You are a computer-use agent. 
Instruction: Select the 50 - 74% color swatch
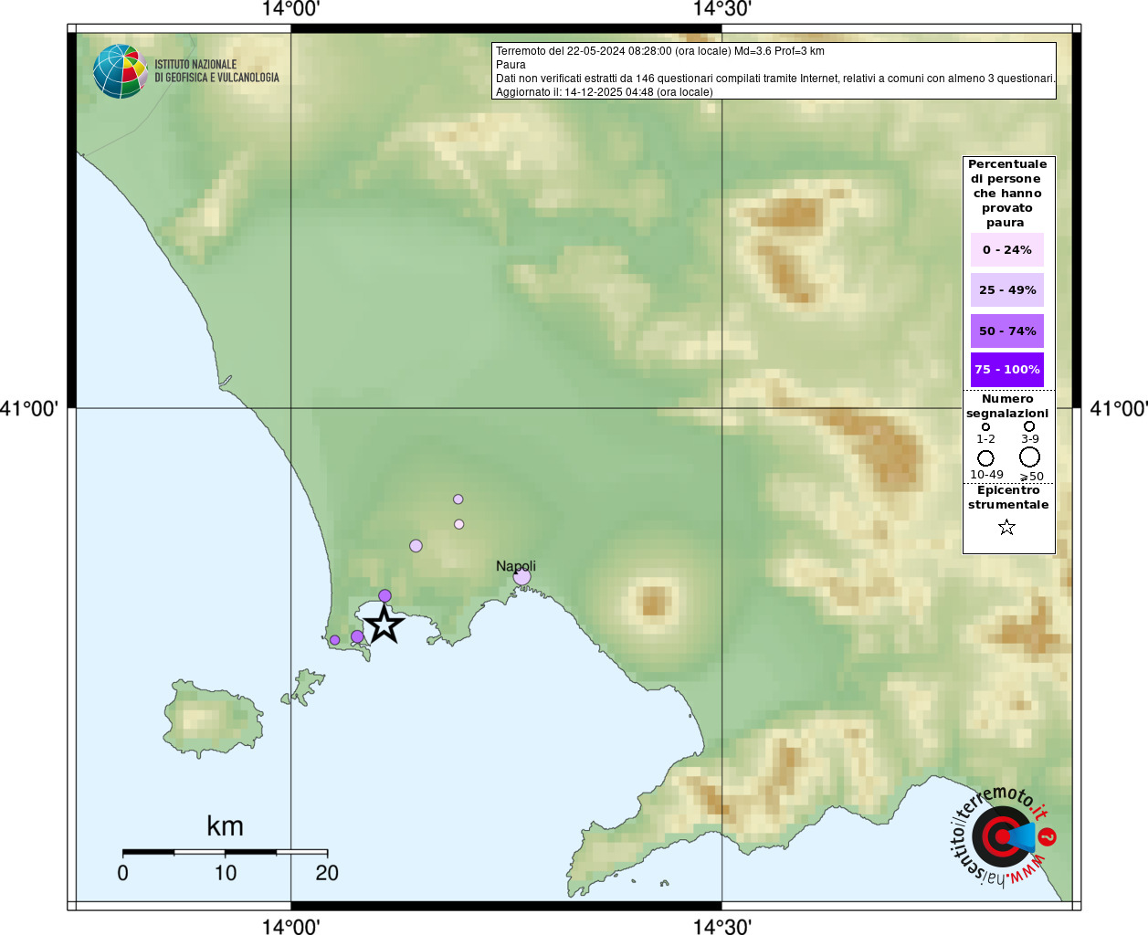coord(1006,331)
